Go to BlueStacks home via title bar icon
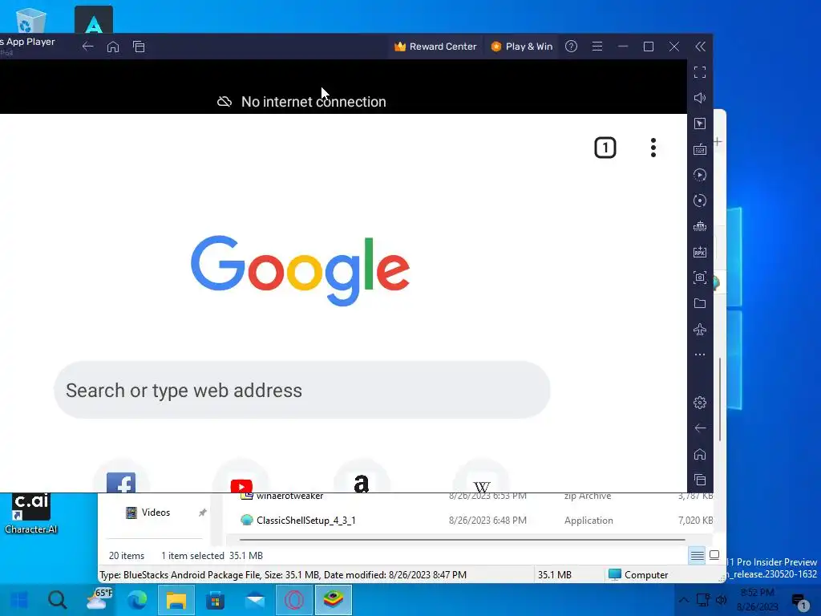The width and height of the screenshot is (821, 616). [x=113, y=47]
